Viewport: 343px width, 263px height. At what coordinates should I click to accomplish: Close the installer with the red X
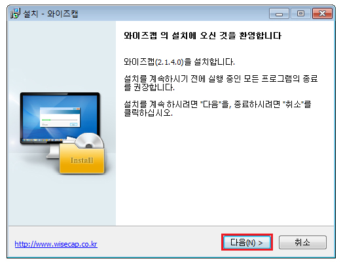tap(322, 14)
